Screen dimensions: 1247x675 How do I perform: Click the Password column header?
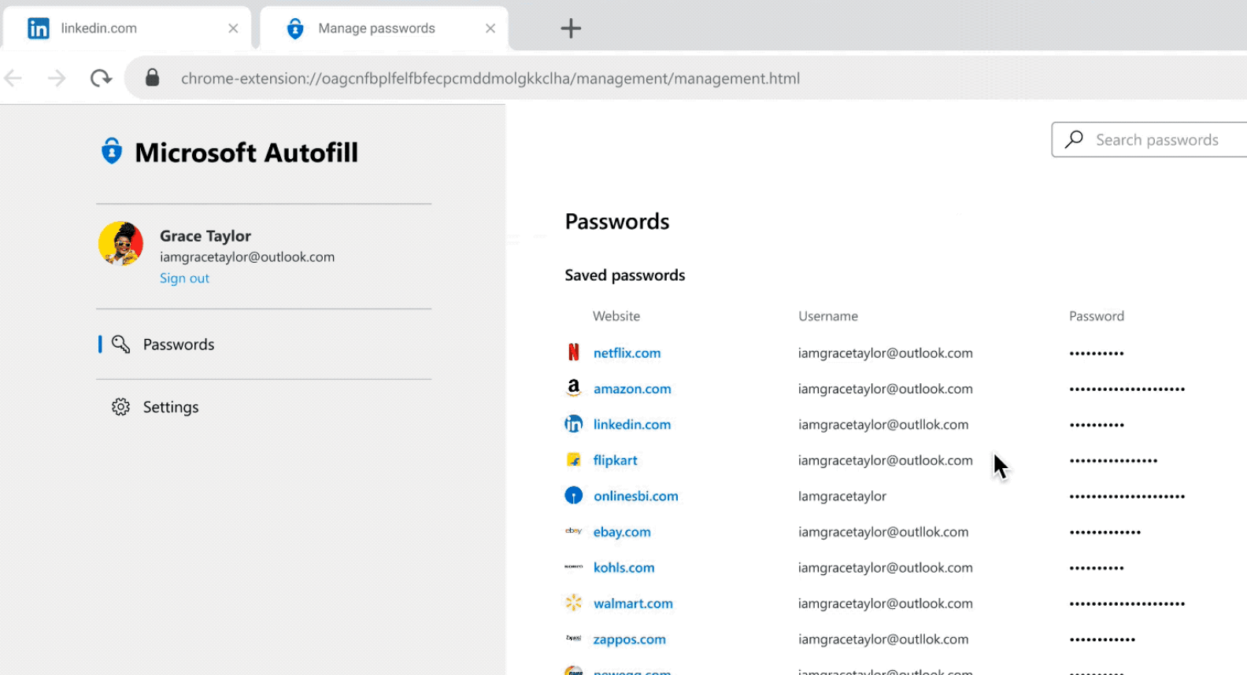tap(1097, 316)
